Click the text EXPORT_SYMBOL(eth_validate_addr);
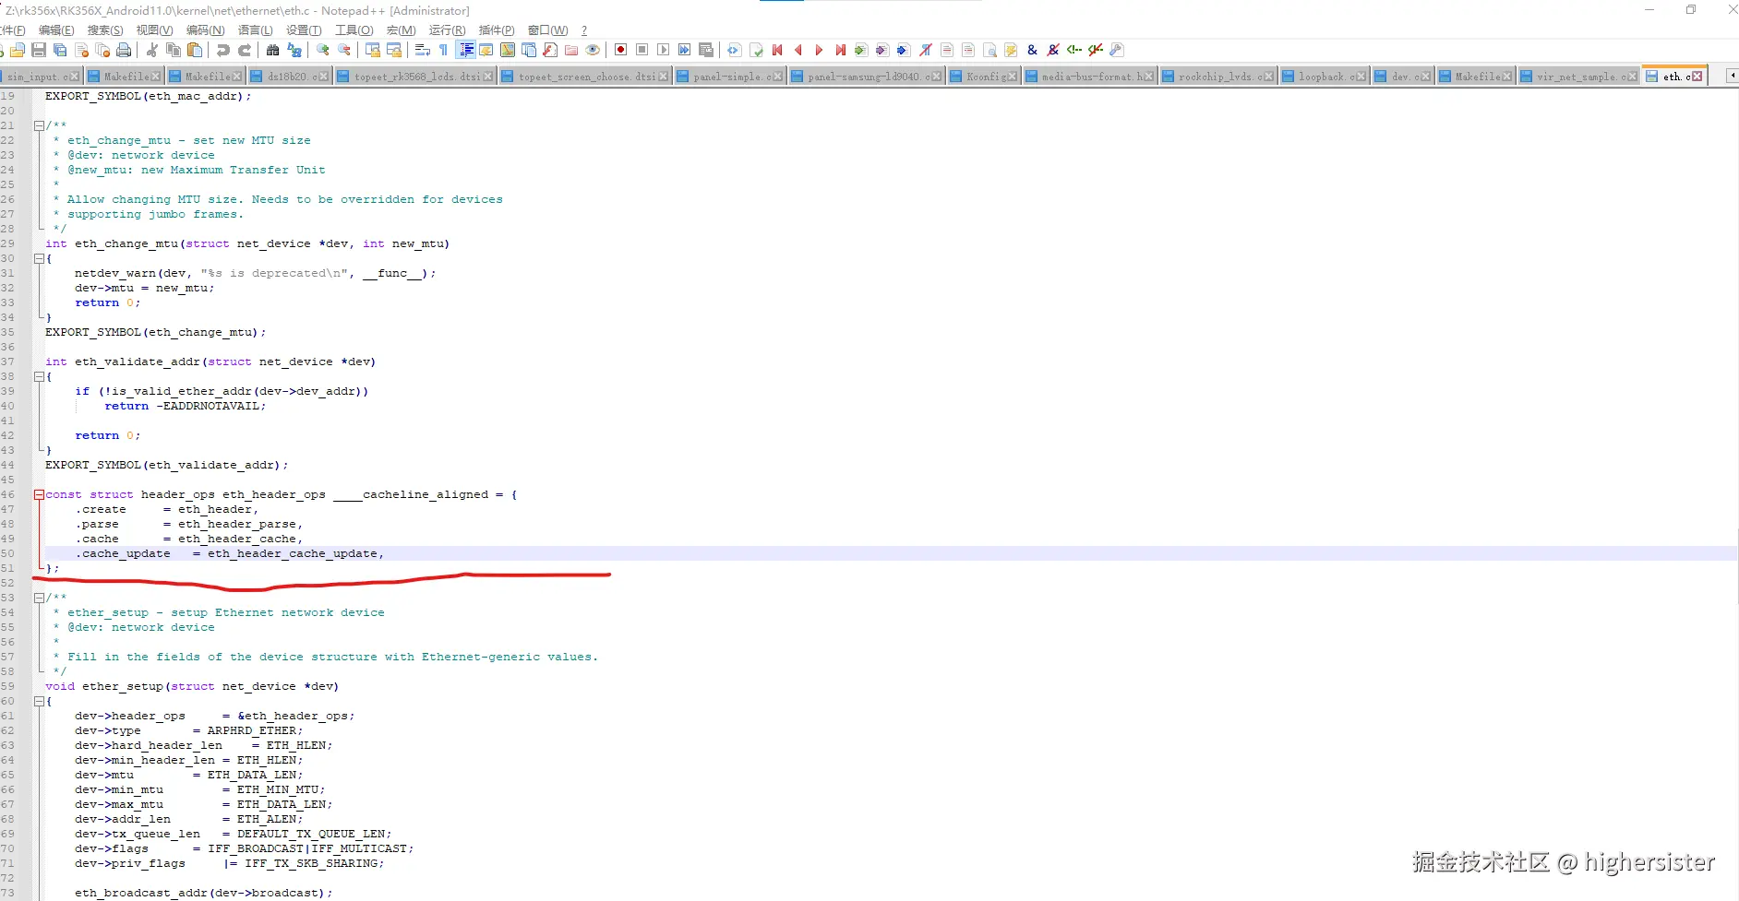The image size is (1739, 901). click(167, 465)
